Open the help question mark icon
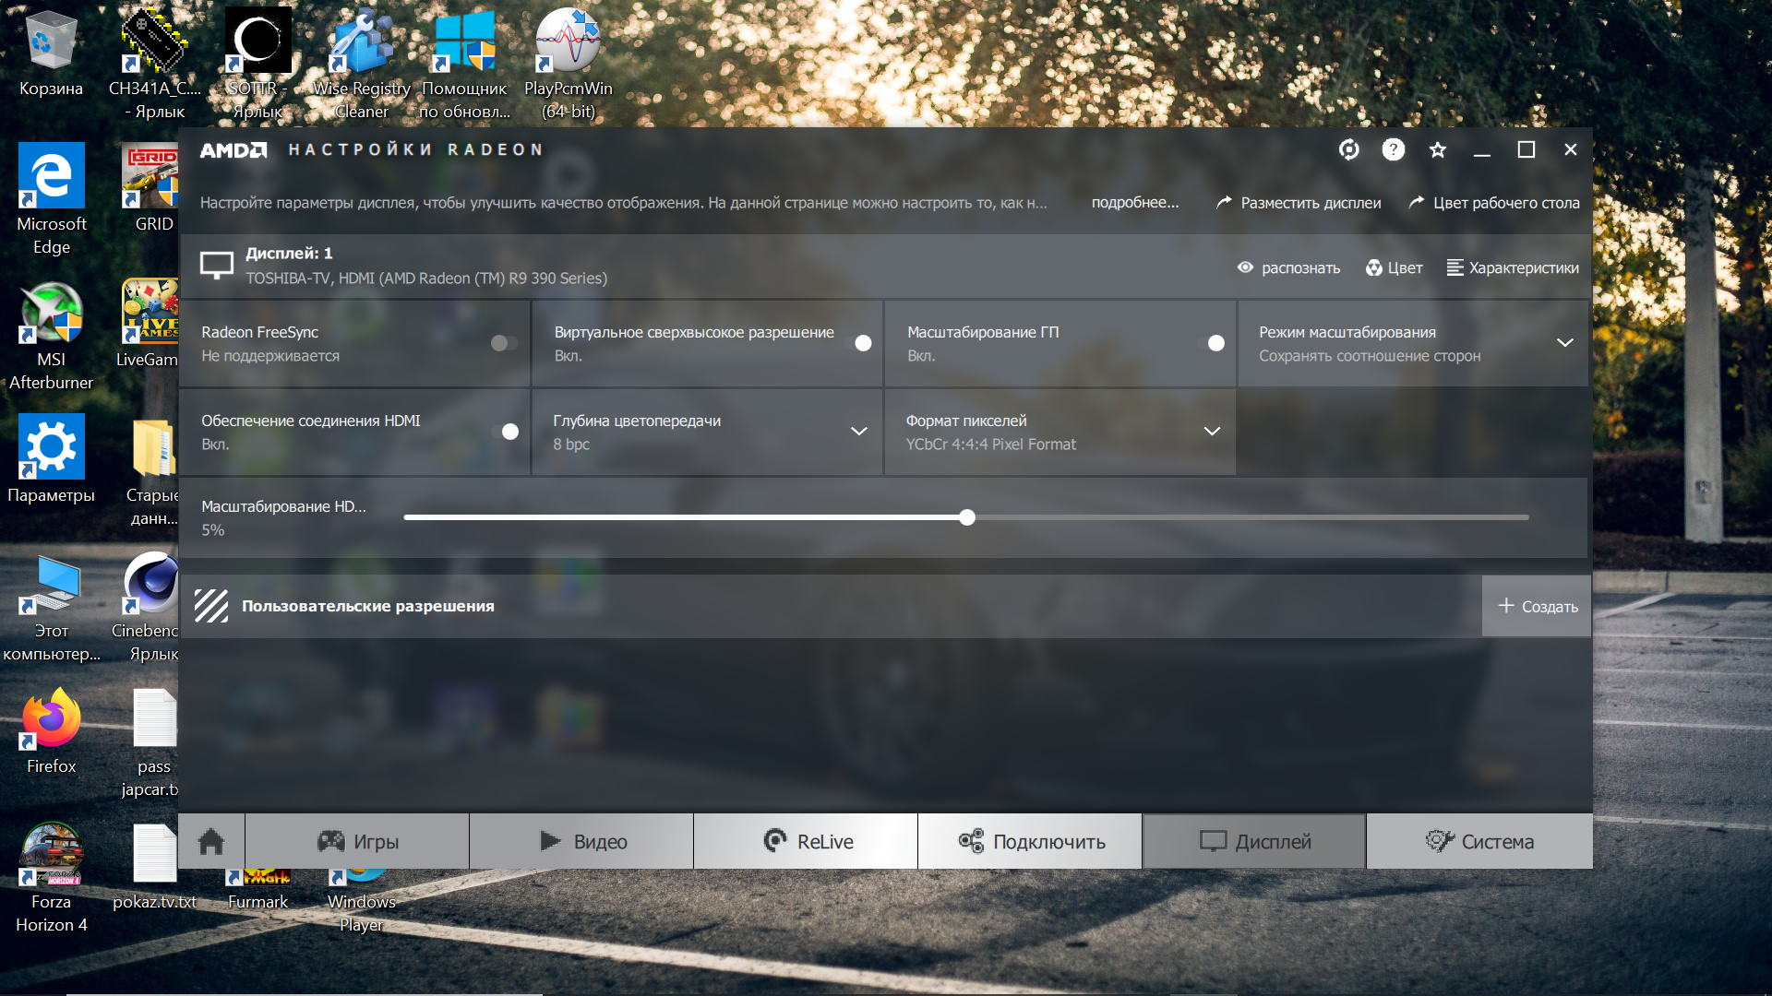This screenshot has height=996, width=1772. pyautogui.click(x=1393, y=149)
